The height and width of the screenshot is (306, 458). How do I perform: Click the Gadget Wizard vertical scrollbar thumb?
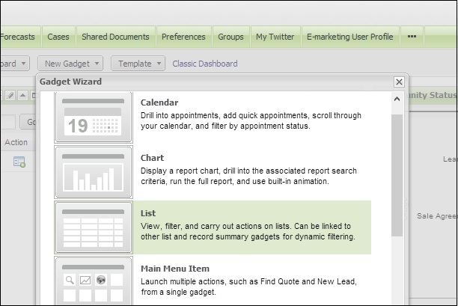coord(397,175)
